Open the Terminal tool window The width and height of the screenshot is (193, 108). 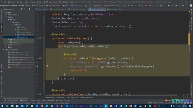[24, 100]
